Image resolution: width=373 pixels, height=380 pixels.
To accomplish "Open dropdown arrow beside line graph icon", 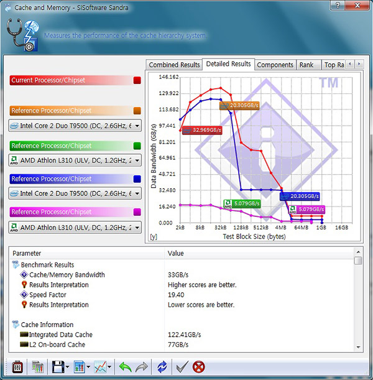I will point(109,367).
